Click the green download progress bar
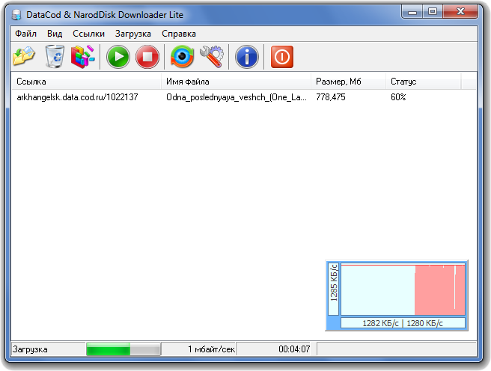Image resolution: width=491 pixels, height=371 pixels. [x=123, y=349]
